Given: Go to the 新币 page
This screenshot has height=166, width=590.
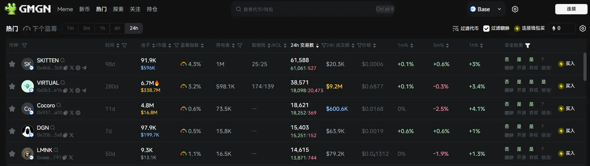Looking at the screenshot, I should pyautogui.click(x=84, y=9).
